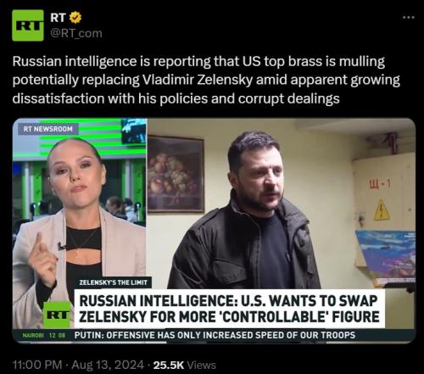
Task: Click the gold verified badge next to RT
Action: tap(75, 18)
